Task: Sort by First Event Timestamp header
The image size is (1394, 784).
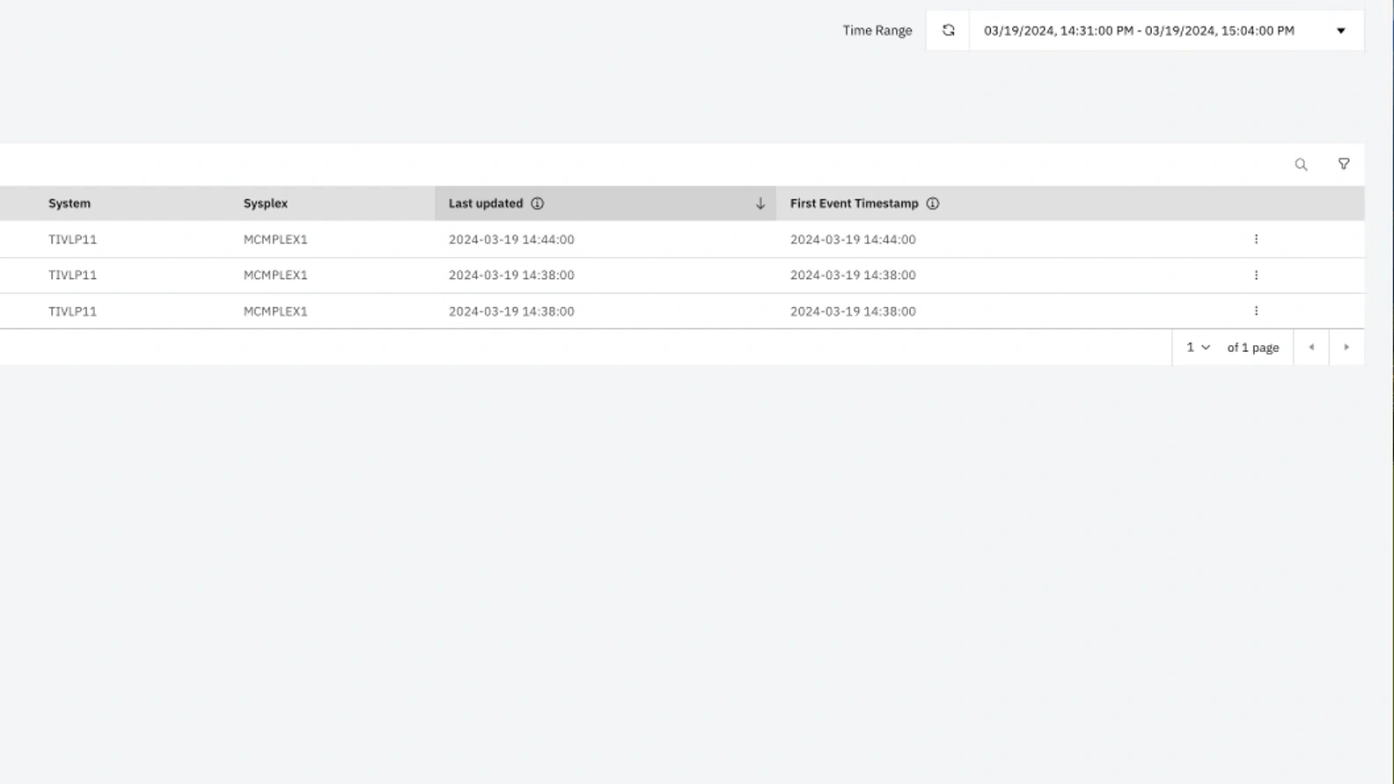Action: [854, 203]
